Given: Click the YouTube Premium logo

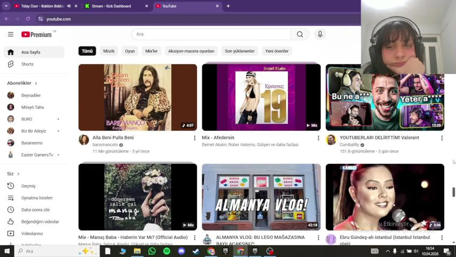Looking at the screenshot, I should (36, 34).
